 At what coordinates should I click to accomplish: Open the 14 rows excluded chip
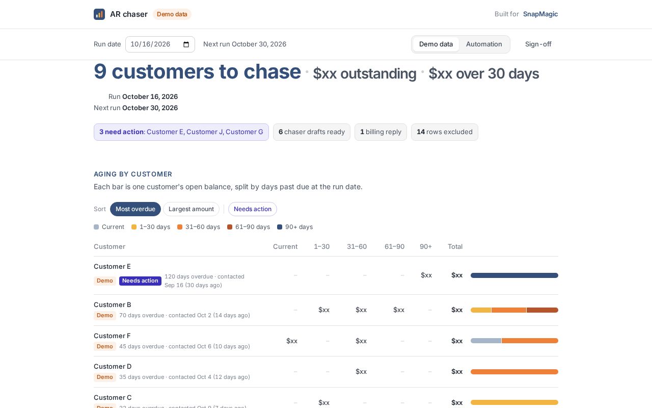coord(445,132)
